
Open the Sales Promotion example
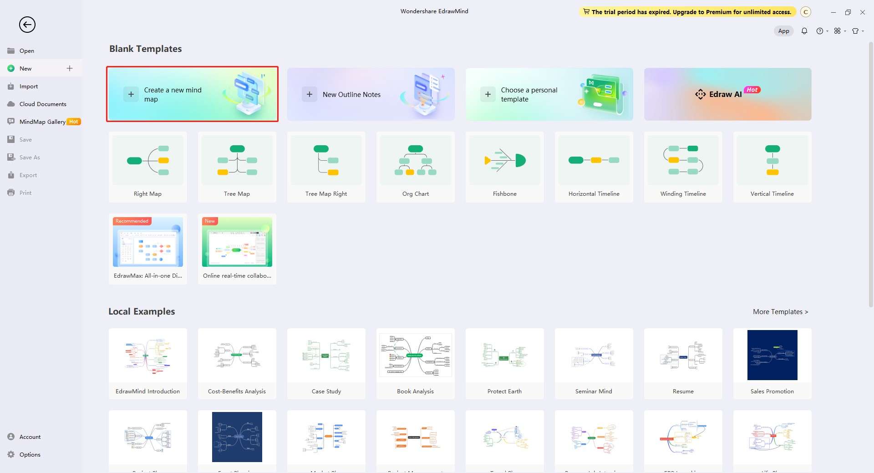coord(772,364)
